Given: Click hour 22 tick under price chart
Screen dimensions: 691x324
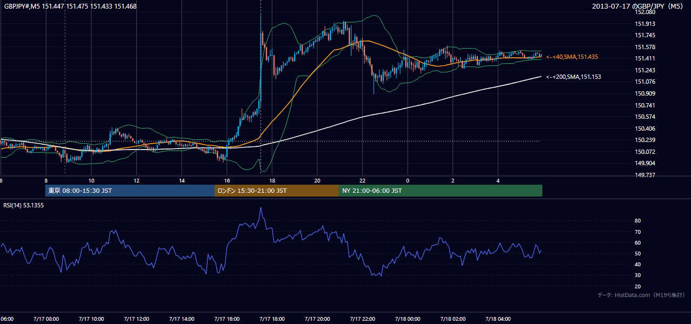Looking at the screenshot, I should 362,180.
